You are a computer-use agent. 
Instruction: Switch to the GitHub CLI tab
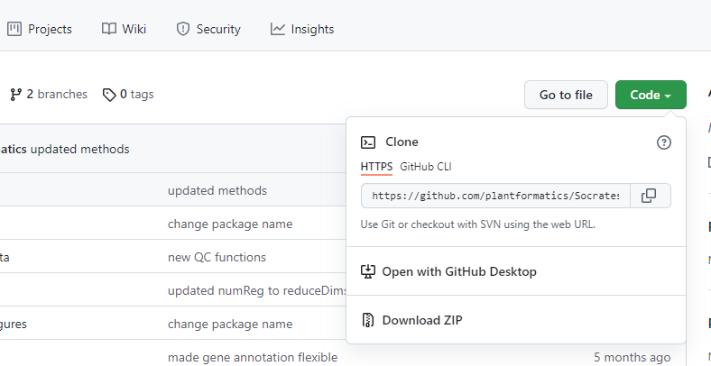425,167
